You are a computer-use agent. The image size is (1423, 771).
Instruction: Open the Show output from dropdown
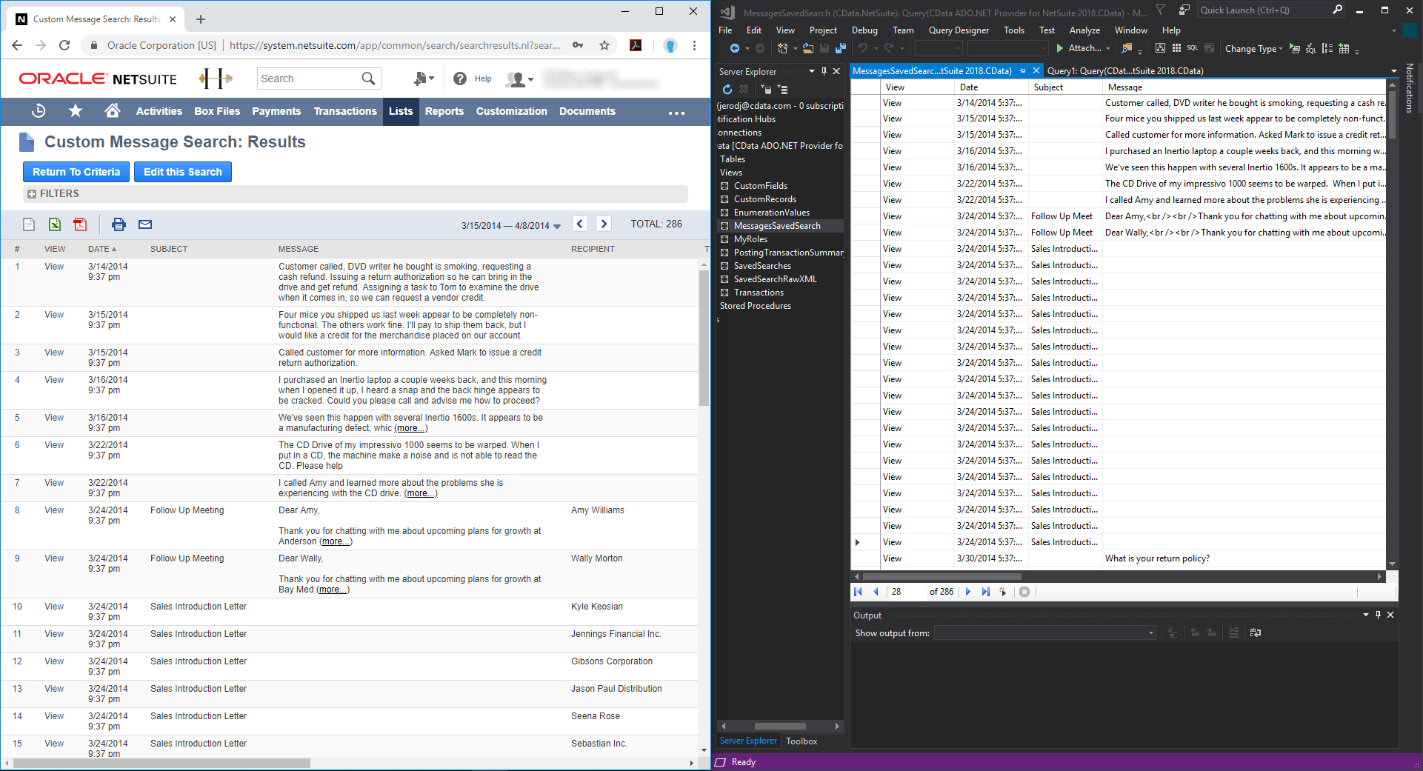pyautogui.click(x=1044, y=633)
